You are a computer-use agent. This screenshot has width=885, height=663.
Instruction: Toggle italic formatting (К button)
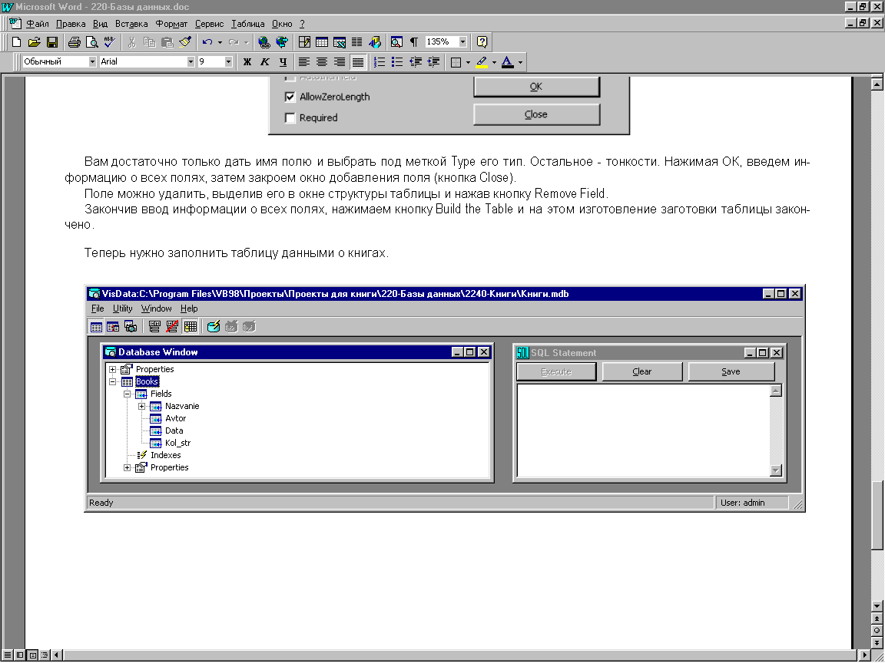click(x=265, y=62)
